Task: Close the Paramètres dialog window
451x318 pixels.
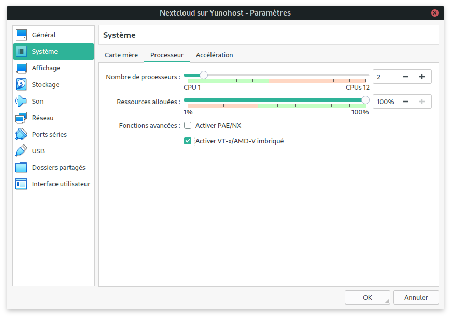Action: [x=435, y=13]
